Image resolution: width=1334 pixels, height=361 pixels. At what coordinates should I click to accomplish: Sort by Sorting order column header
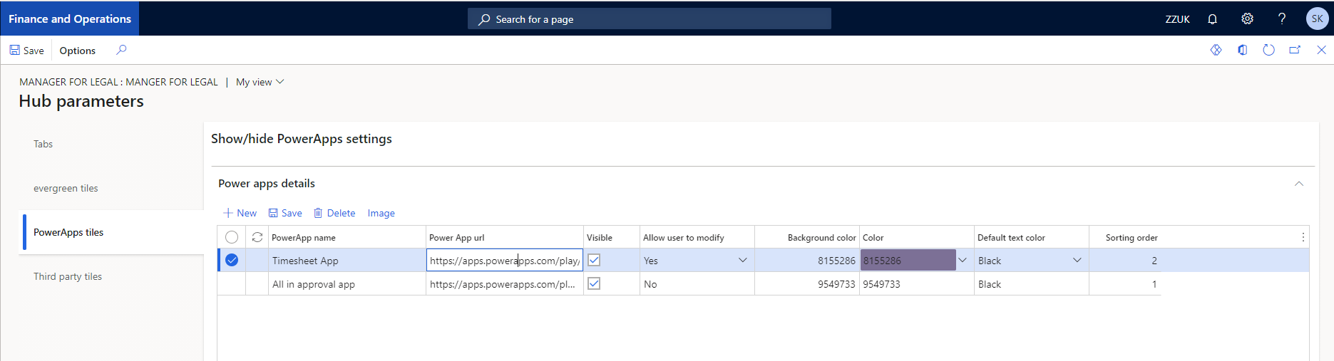coord(1132,238)
